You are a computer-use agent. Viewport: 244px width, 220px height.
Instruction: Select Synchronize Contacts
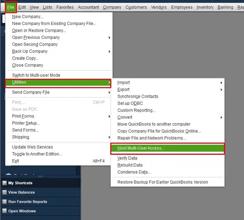tap(168, 96)
